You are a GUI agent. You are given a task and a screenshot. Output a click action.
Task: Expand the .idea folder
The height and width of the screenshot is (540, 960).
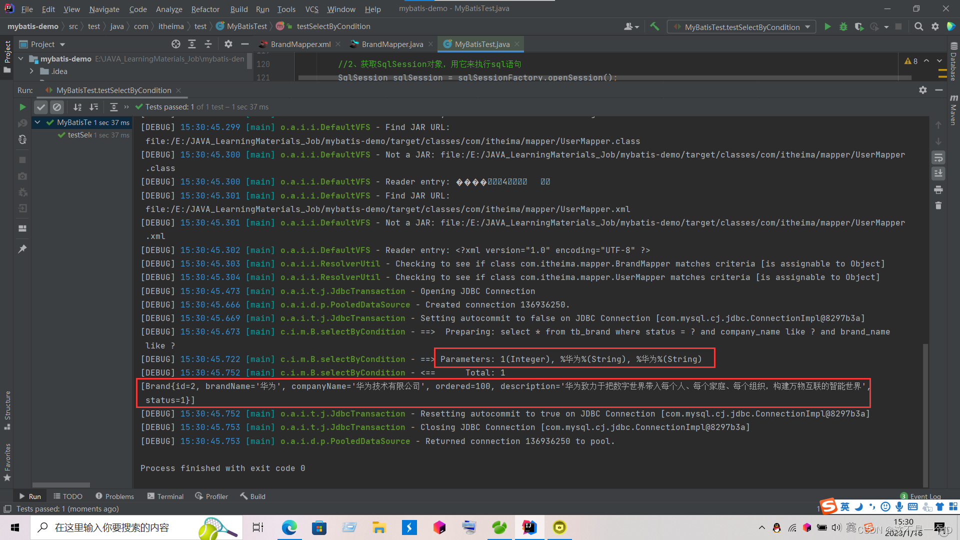31,71
